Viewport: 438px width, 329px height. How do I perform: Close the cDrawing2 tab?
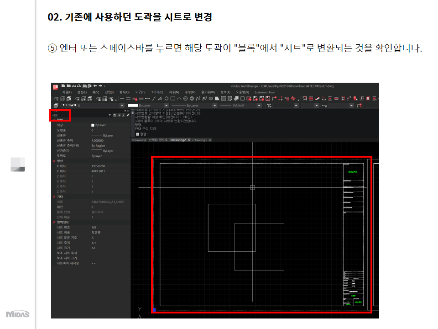pyautogui.click(x=189, y=140)
